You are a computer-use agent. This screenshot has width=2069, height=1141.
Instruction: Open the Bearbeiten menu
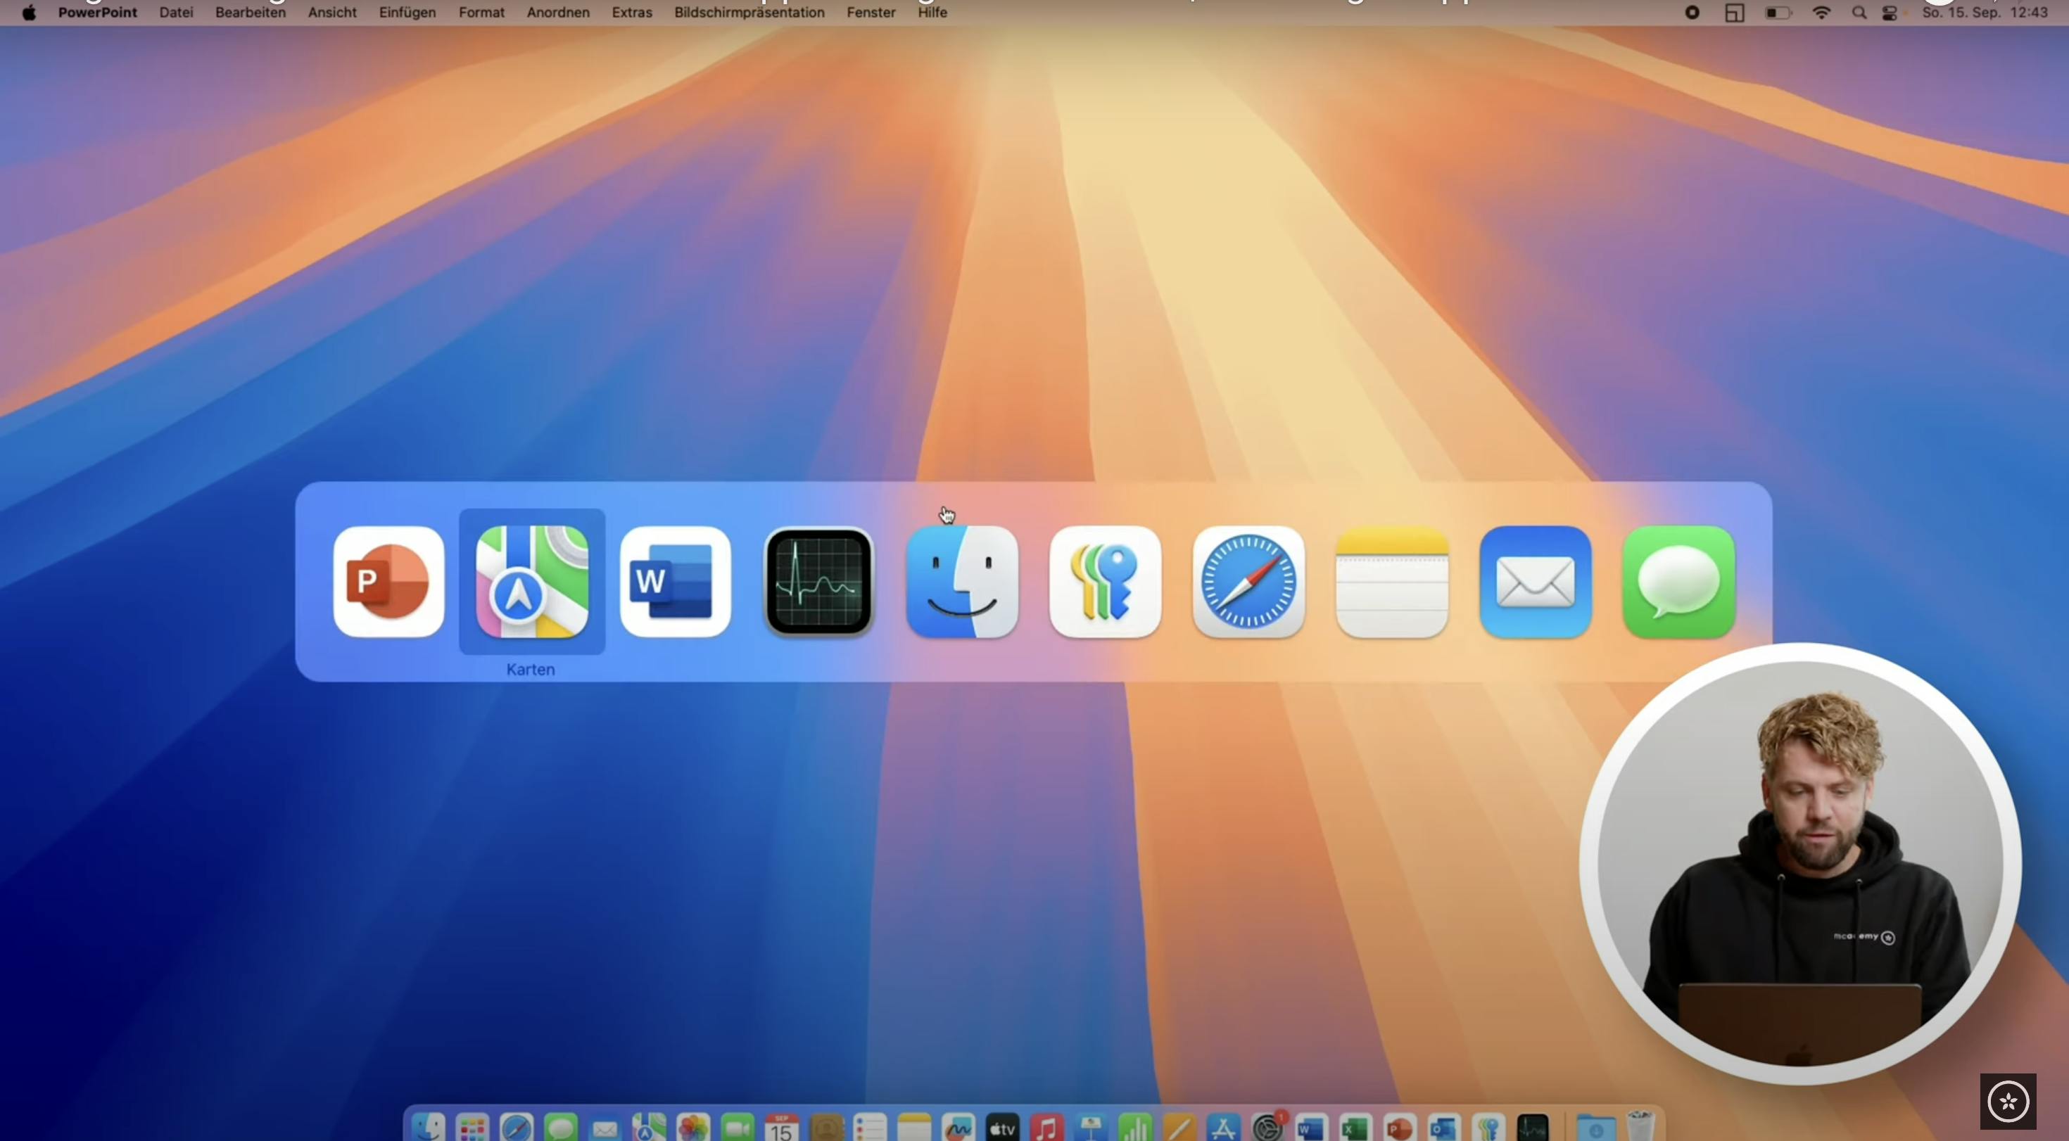click(x=251, y=12)
